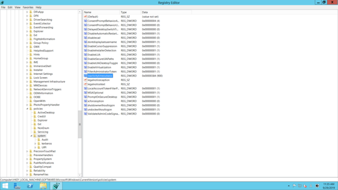Viewport: 338px width, 190px height.
Task: Select the DriverSearching key
Action: pyautogui.click(x=43, y=20)
